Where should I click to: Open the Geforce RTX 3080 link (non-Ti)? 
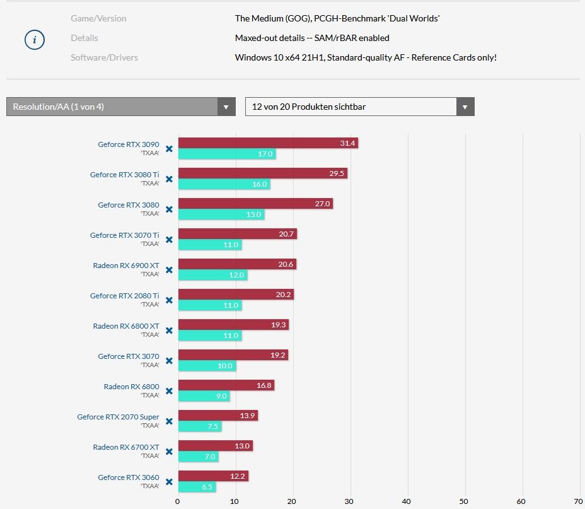click(129, 205)
